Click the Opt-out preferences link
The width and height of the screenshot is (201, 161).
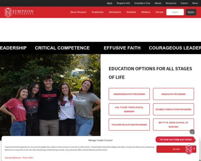pos(13,158)
